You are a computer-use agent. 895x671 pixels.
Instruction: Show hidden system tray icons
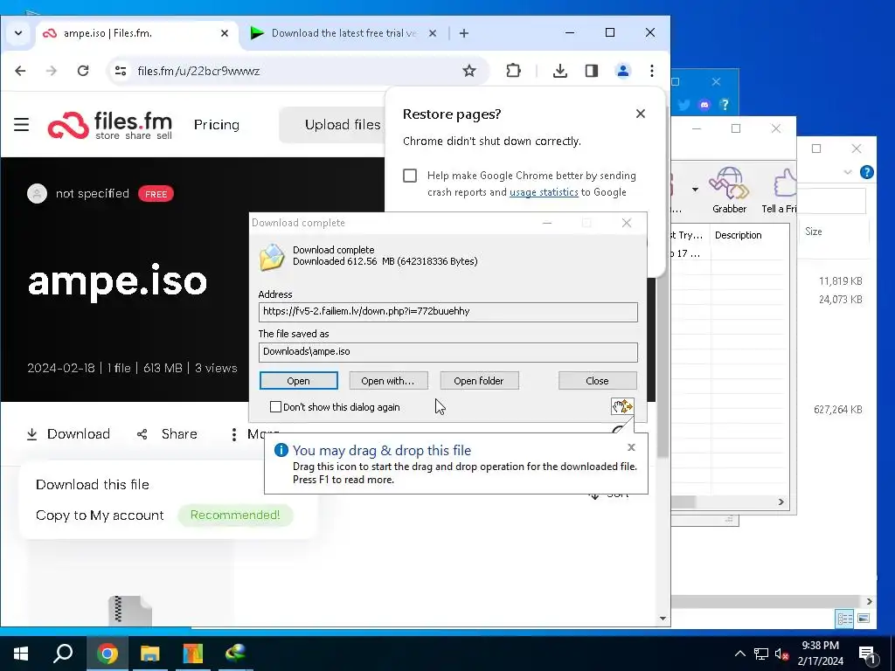click(x=739, y=654)
